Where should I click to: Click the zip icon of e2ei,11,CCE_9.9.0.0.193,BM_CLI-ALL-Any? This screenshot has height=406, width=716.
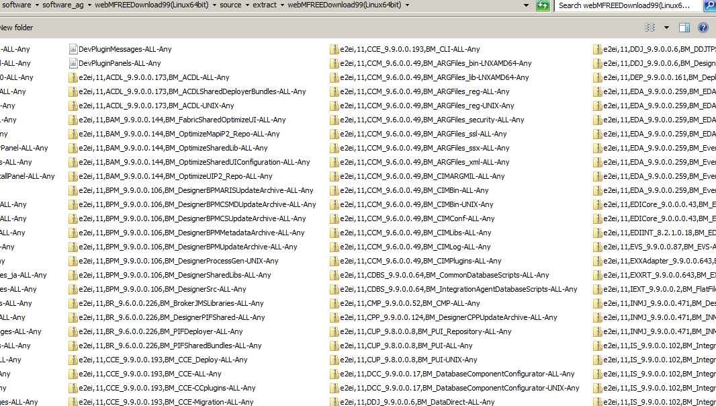334,49
